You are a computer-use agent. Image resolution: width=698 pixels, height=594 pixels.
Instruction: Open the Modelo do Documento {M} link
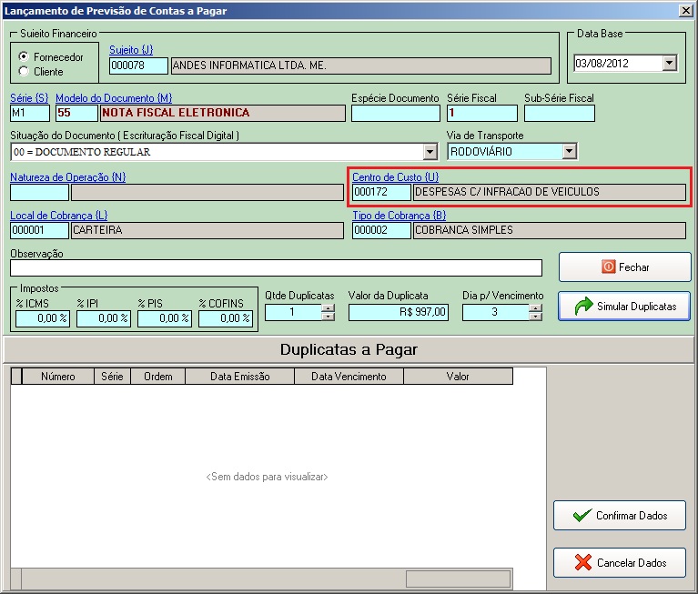(x=114, y=98)
